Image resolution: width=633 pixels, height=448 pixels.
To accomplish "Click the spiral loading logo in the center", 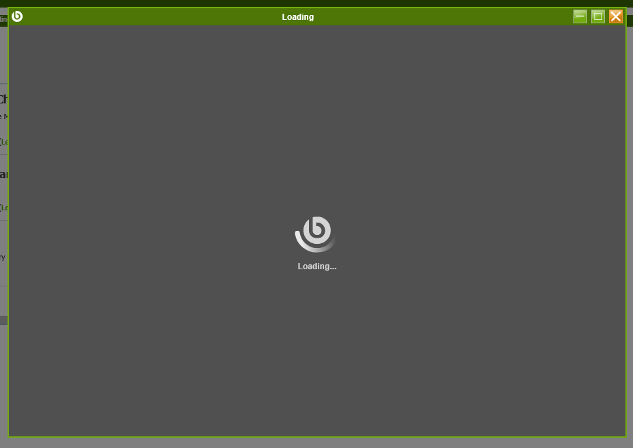I will pos(316,234).
